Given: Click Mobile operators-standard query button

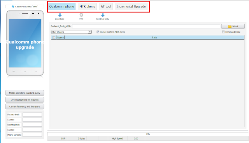Looking at the screenshot, I should [x=25, y=93].
